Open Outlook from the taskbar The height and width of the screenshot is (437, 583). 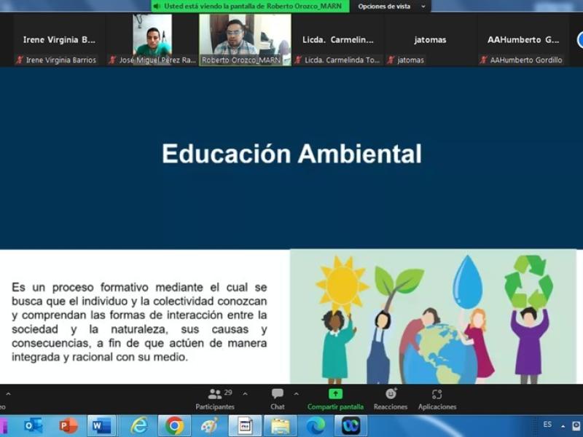(33, 425)
